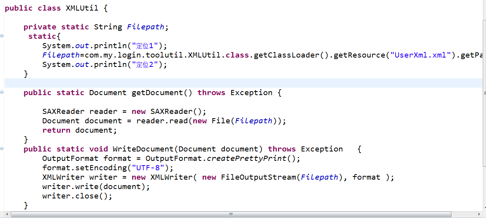Image resolution: width=486 pixels, height=218 pixels.
Task: Click the highlighted empty current line
Action: point(235,83)
